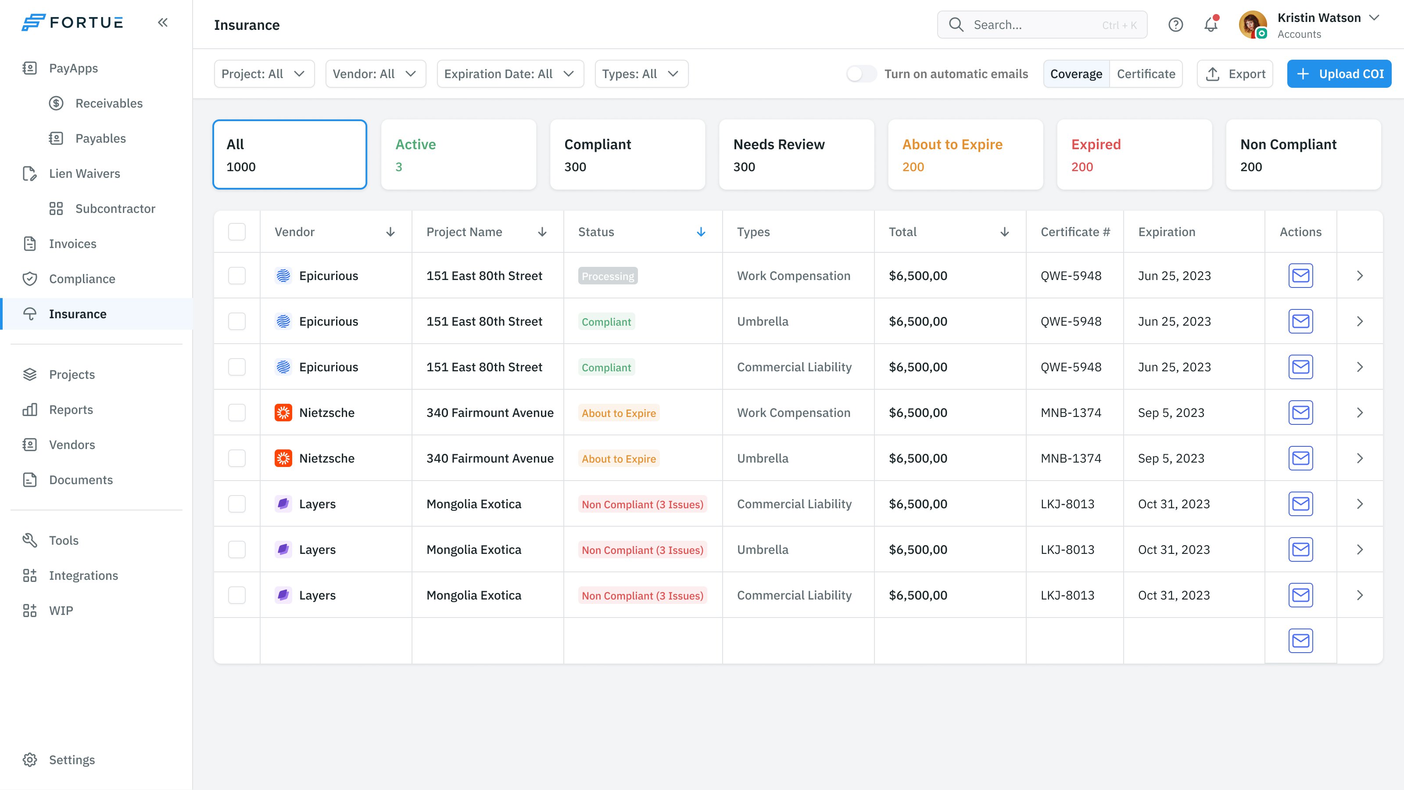Check Nietzsche Work Compensation row checkbox
This screenshot has height=790, width=1404.
tap(236, 412)
